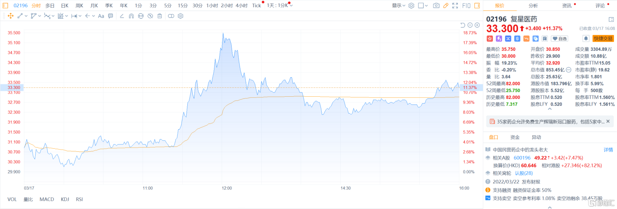617x209 pixels.
Task: Open the 分析 tab
Action: [x=533, y=6]
